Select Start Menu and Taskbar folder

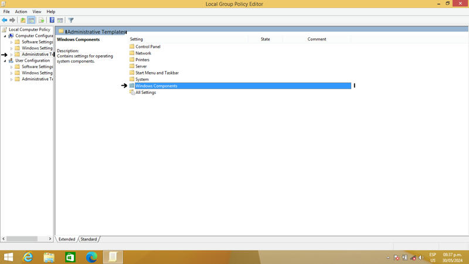(x=157, y=73)
